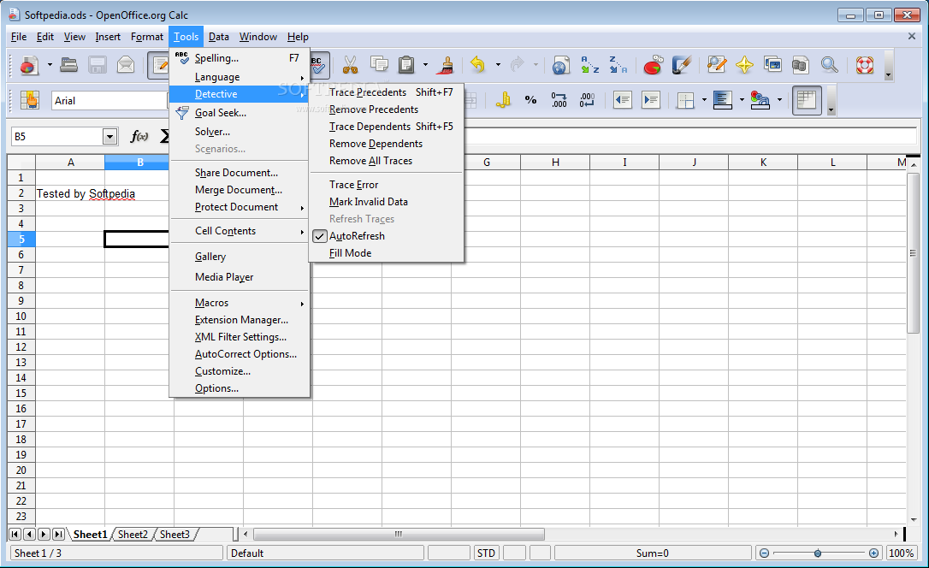Open the Background Color dropdown arrow

pos(742,100)
